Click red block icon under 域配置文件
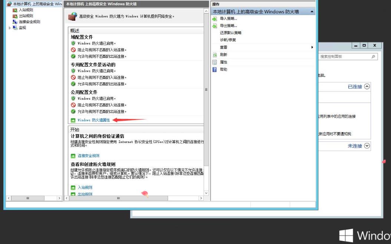The width and height of the screenshot is (391, 244). click(x=73, y=50)
